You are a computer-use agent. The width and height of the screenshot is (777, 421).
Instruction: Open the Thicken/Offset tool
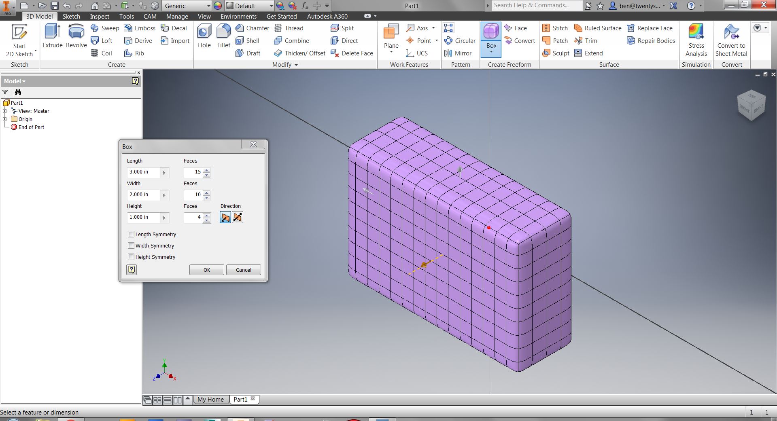(x=299, y=53)
